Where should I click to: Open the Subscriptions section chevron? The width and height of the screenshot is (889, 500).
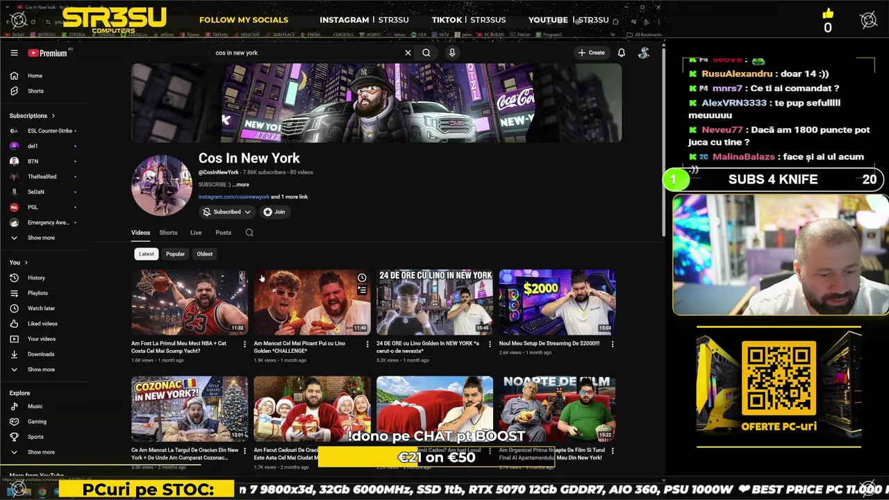click(x=53, y=116)
